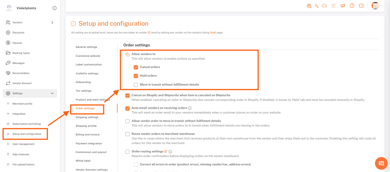
Task: Click the info icon beside Auto email vendors
Action: (x=190, y=108)
